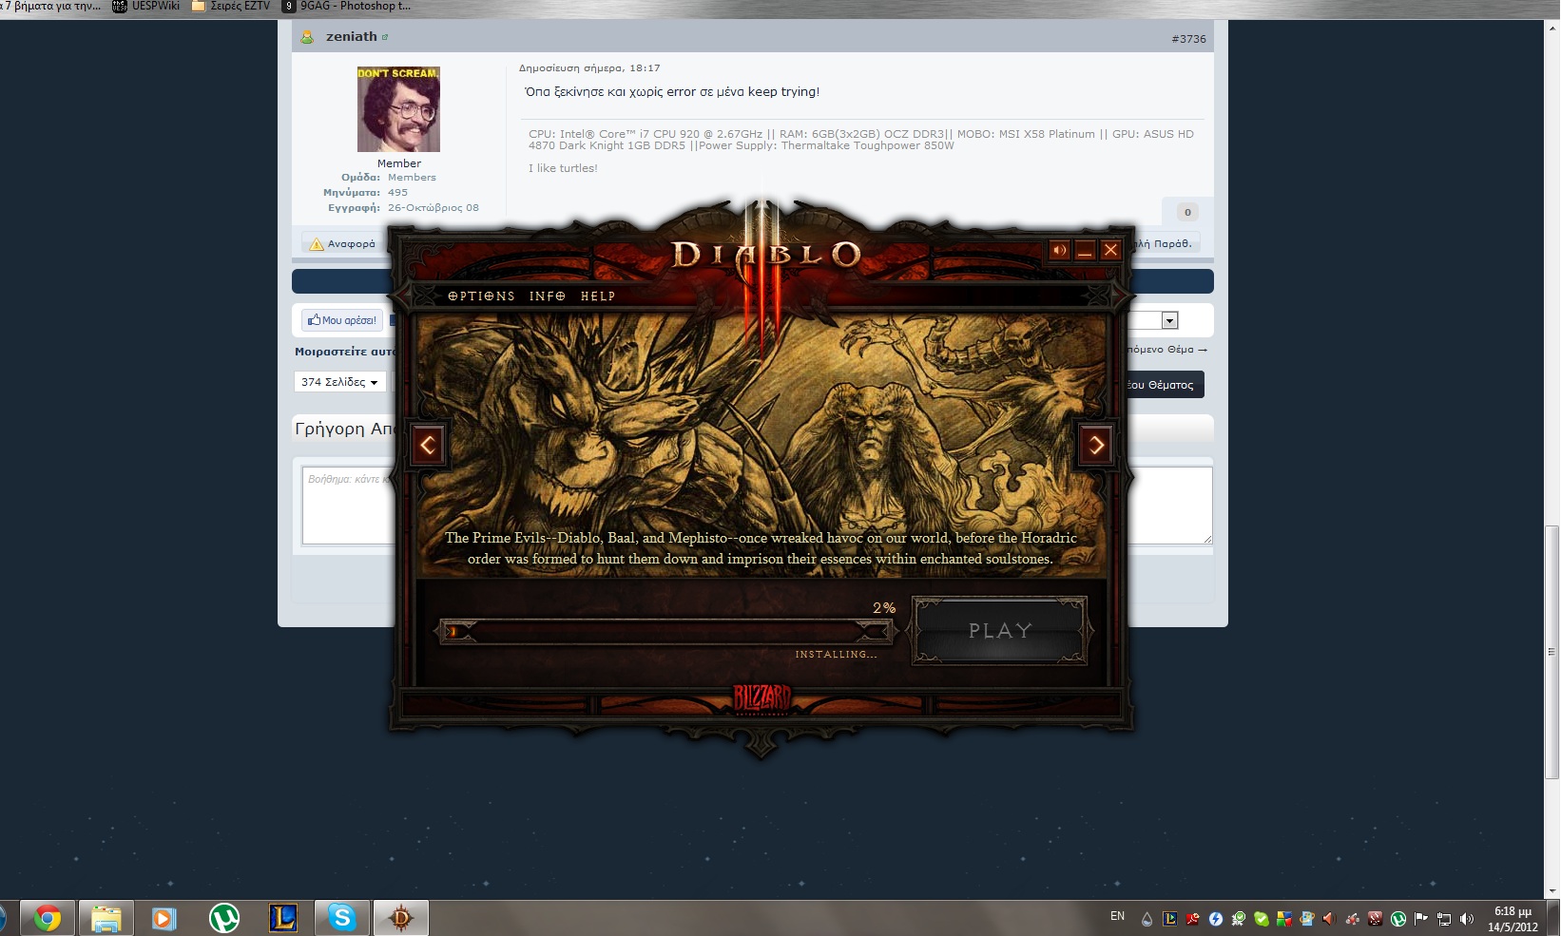Click the uTorrent tray icon
Screen dimensions: 1561x936
point(1398,919)
